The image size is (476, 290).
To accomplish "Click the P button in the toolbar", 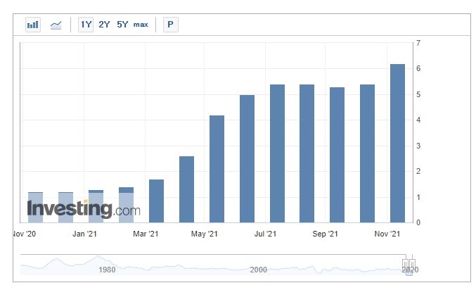I will pyautogui.click(x=171, y=25).
